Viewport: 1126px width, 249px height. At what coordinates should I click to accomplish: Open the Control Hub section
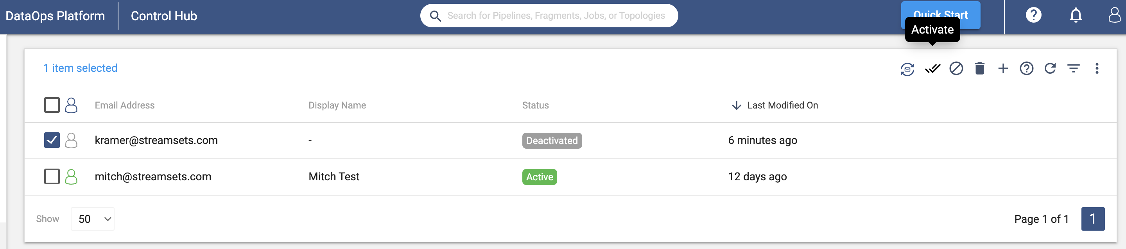point(164,16)
